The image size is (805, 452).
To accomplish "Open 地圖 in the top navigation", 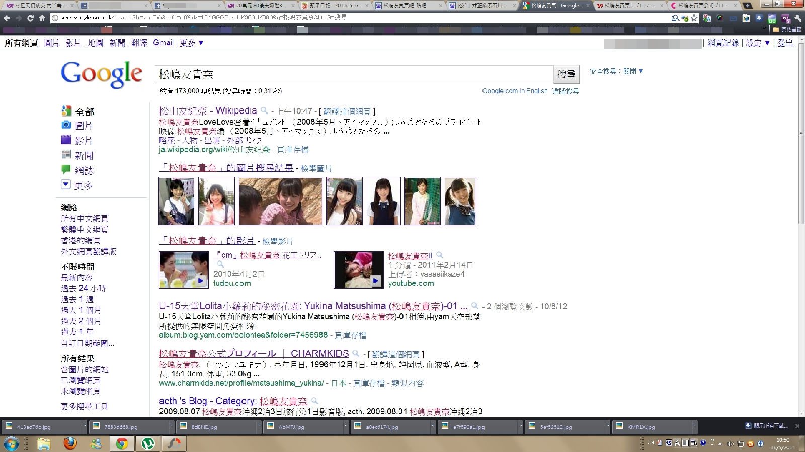I will pos(96,43).
